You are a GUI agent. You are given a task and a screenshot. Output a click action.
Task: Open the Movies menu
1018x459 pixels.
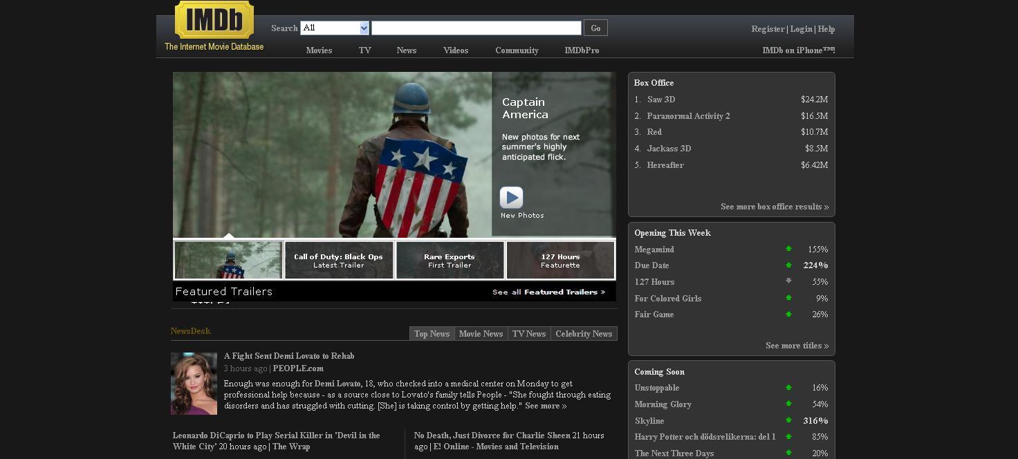click(319, 50)
